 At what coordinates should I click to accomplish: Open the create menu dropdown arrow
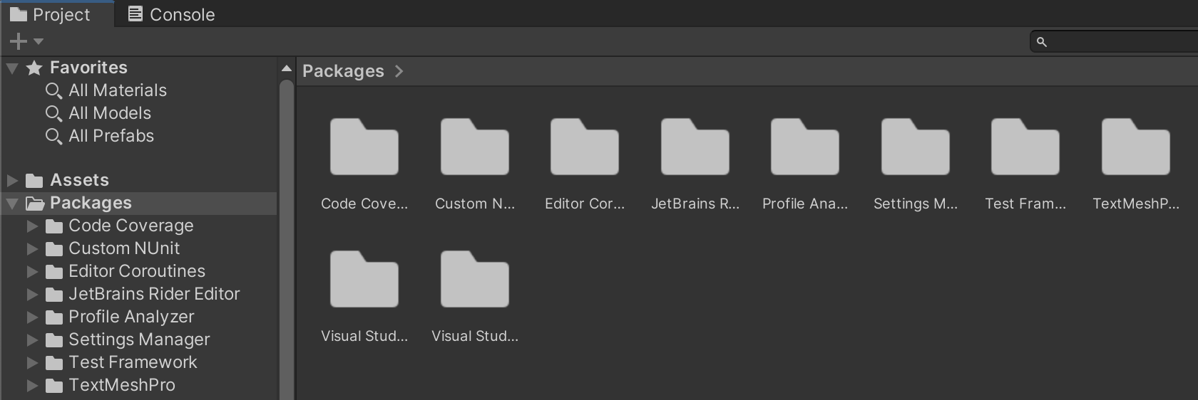click(39, 41)
